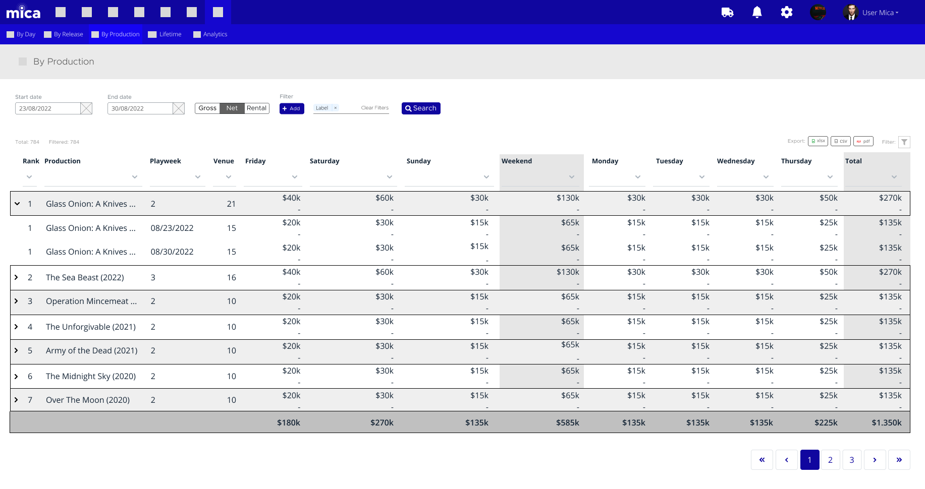Open the delivery truck icon
Image resolution: width=925 pixels, height=489 pixels.
tap(727, 13)
